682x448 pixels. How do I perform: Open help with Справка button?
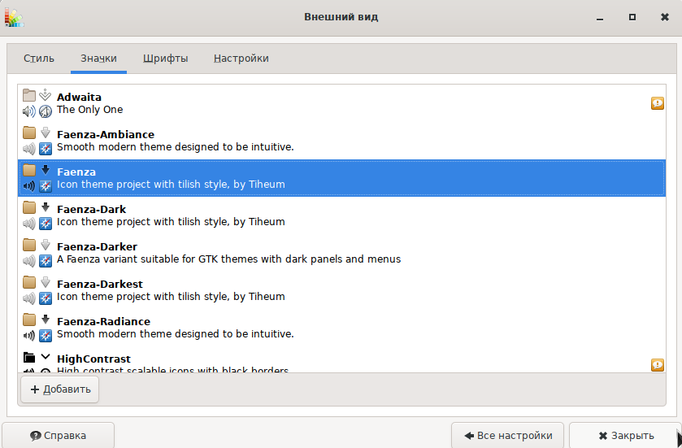[59, 436]
